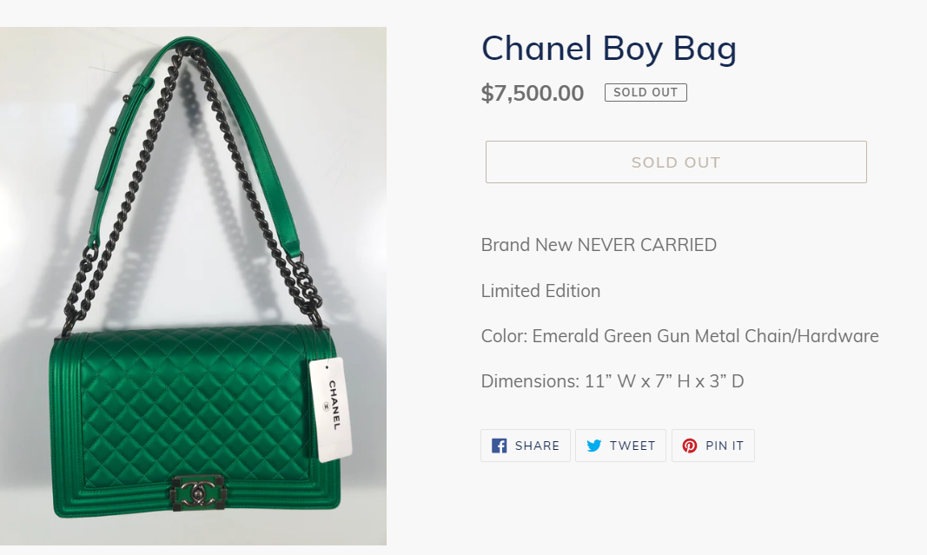This screenshot has width=927, height=555.
Task: Click the quilted green flap of the bag
Action: point(195,408)
